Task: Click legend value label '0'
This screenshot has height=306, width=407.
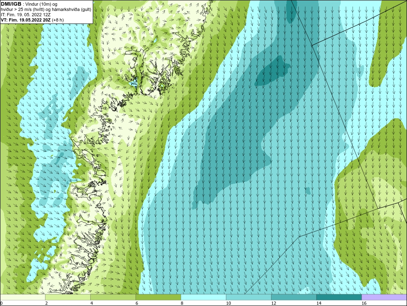Action: 1,304
